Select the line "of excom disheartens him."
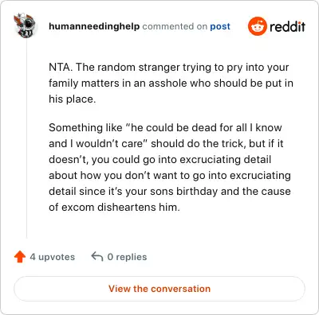Screen dimensions: 319x315 pos(114,207)
